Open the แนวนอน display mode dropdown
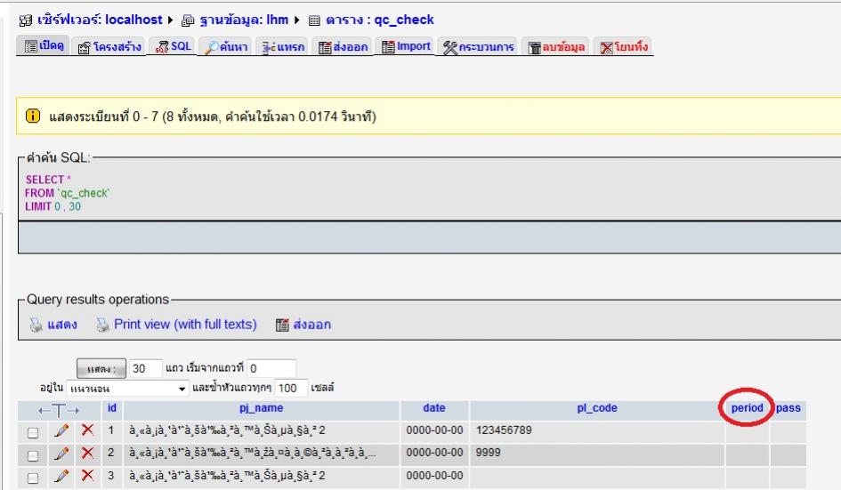The height and width of the screenshot is (490, 841). (x=127, y=388)
